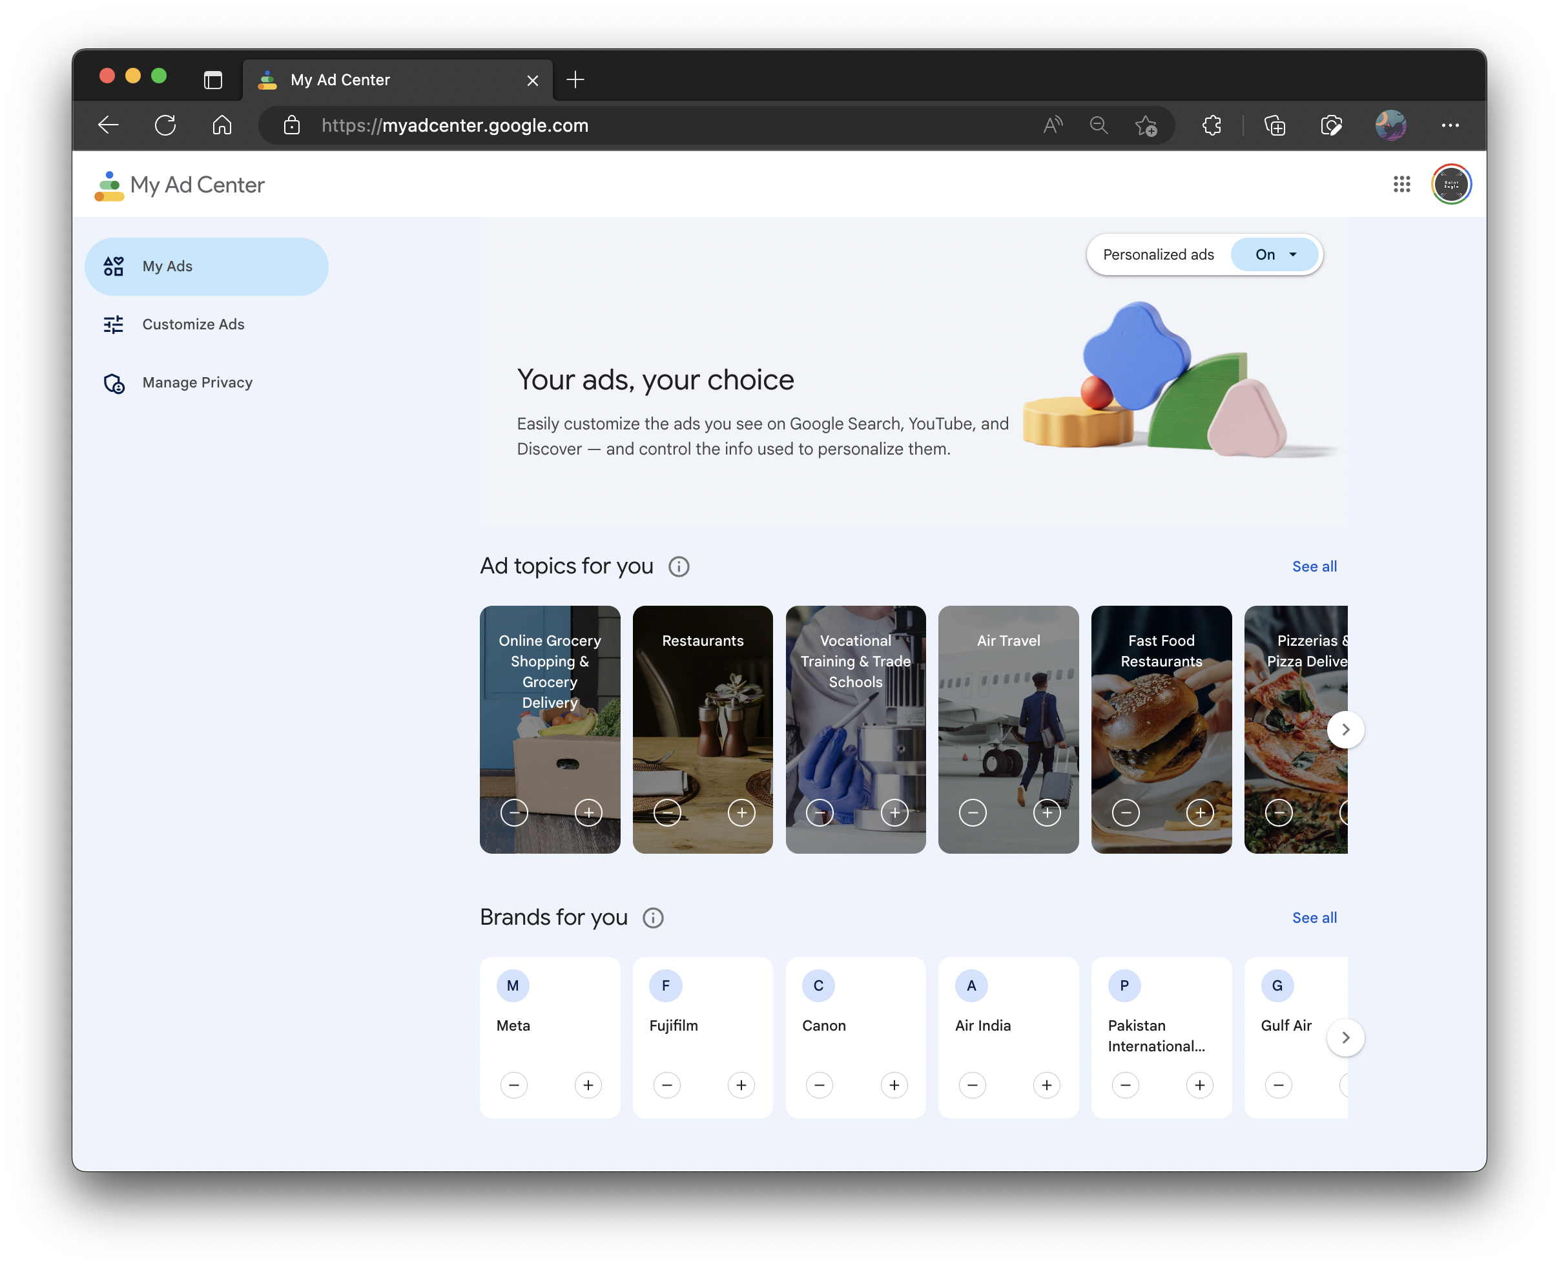Click plus on Pakistan International brand

pos(1200,1086)
